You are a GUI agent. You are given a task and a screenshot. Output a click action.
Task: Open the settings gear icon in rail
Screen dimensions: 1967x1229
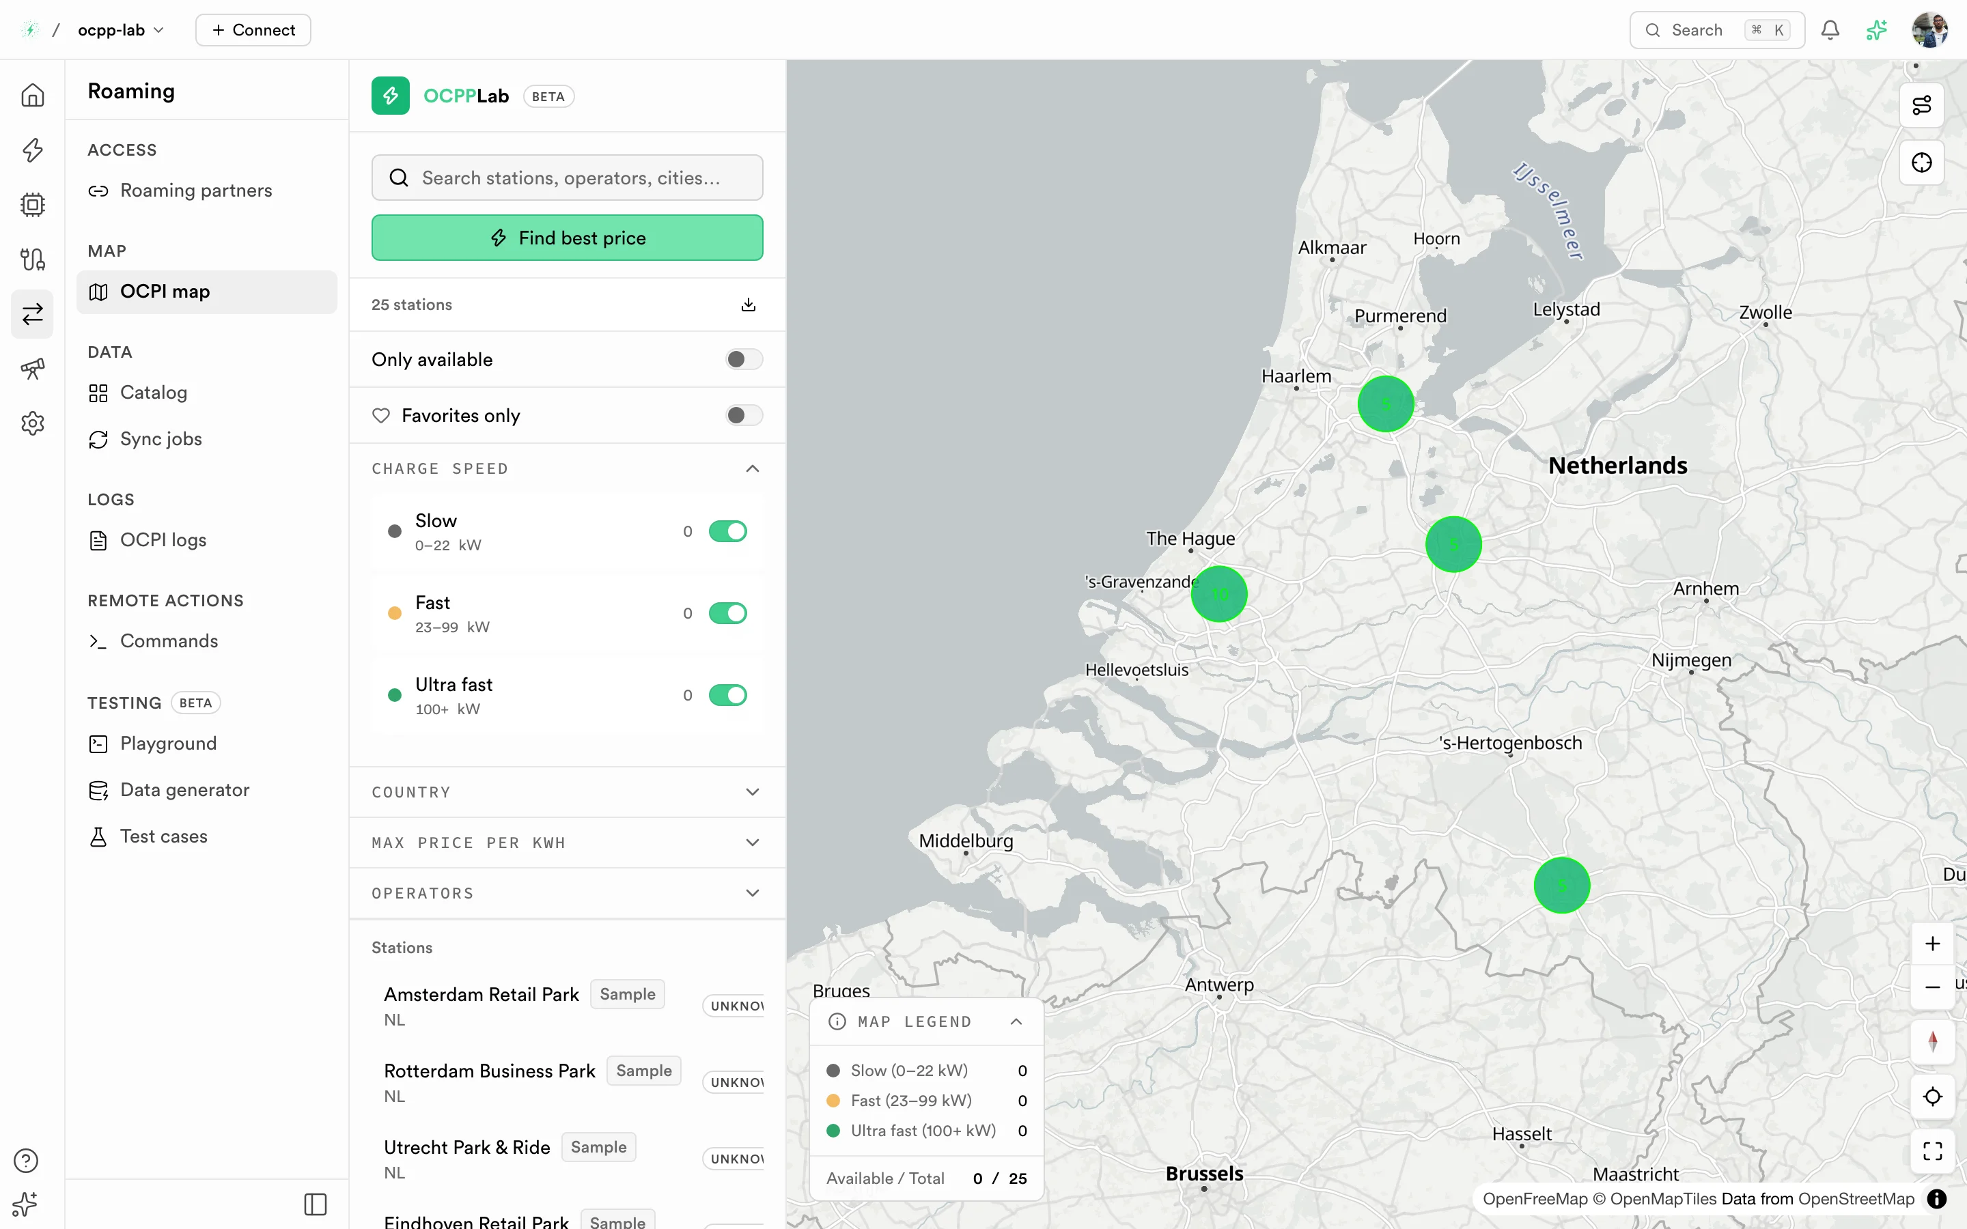(x=33, y=423)
